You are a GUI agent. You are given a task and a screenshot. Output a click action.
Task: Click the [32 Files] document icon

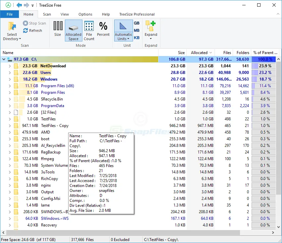click(x=16, y=112)
